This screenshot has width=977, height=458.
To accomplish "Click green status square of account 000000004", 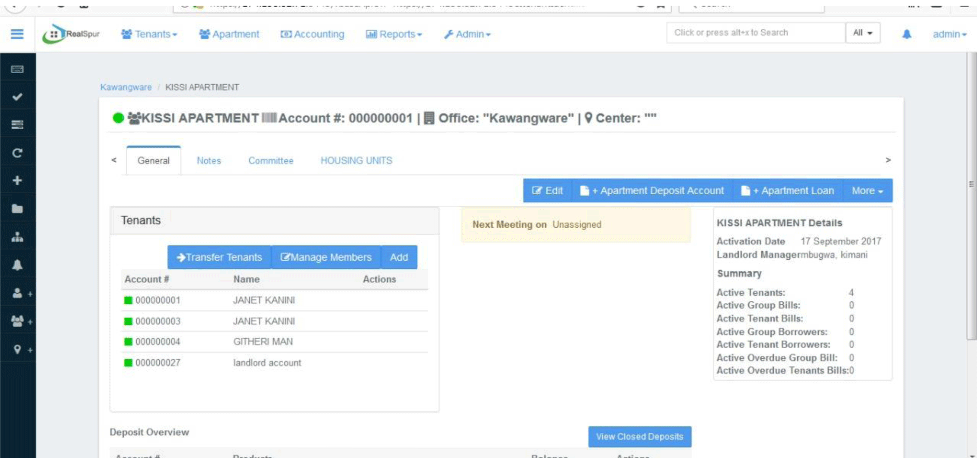I will [x=128, y=342].
